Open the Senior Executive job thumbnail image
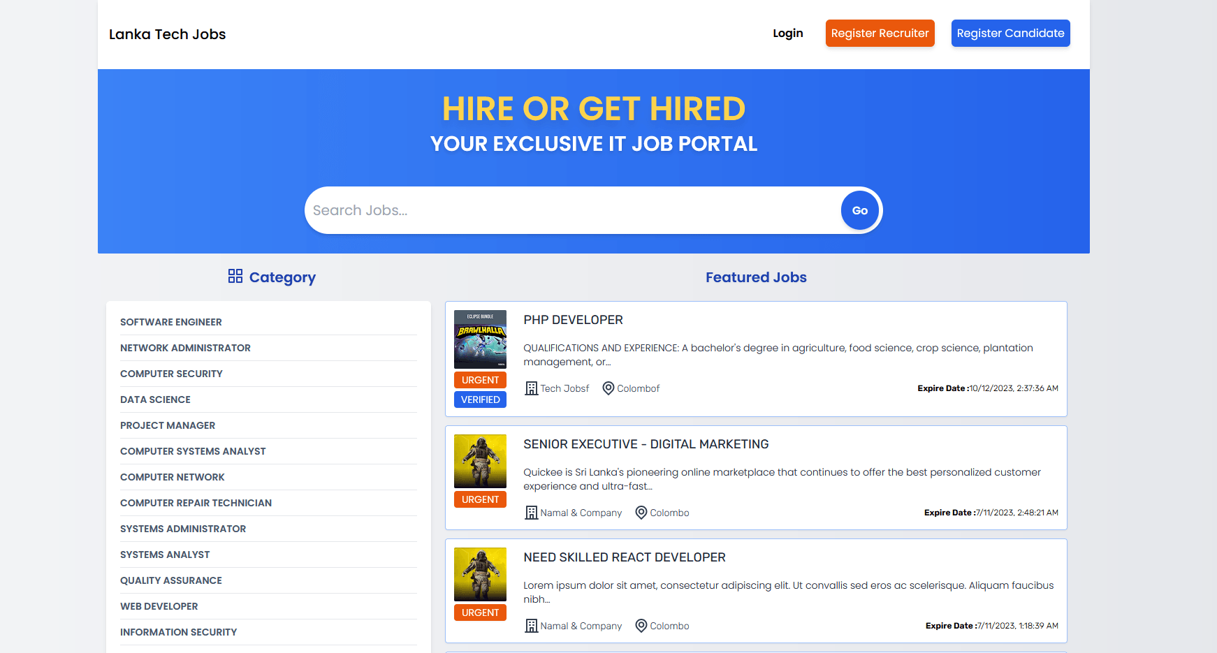Screen dimensions: 1217x653 pyautogui.click(x=480, y=461)
